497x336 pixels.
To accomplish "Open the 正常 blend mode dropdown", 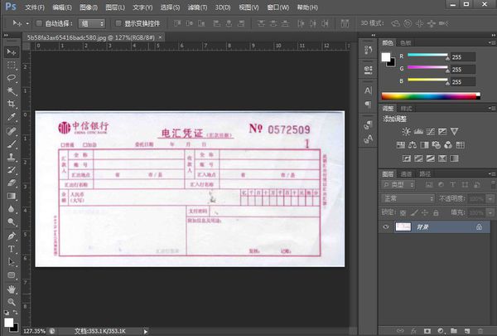I will click(x=408, y=199).
